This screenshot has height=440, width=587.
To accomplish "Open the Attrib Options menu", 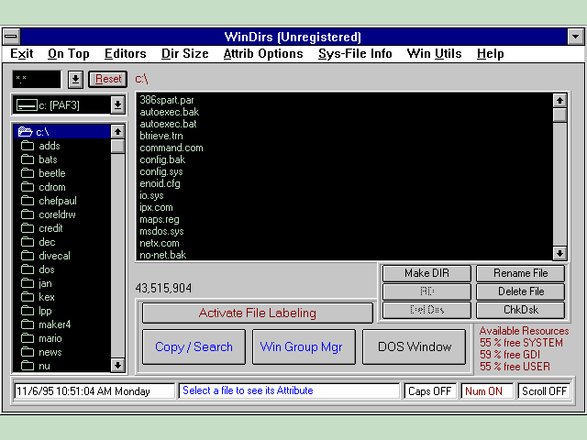I will pyautogui.click(x=262, y=54).
